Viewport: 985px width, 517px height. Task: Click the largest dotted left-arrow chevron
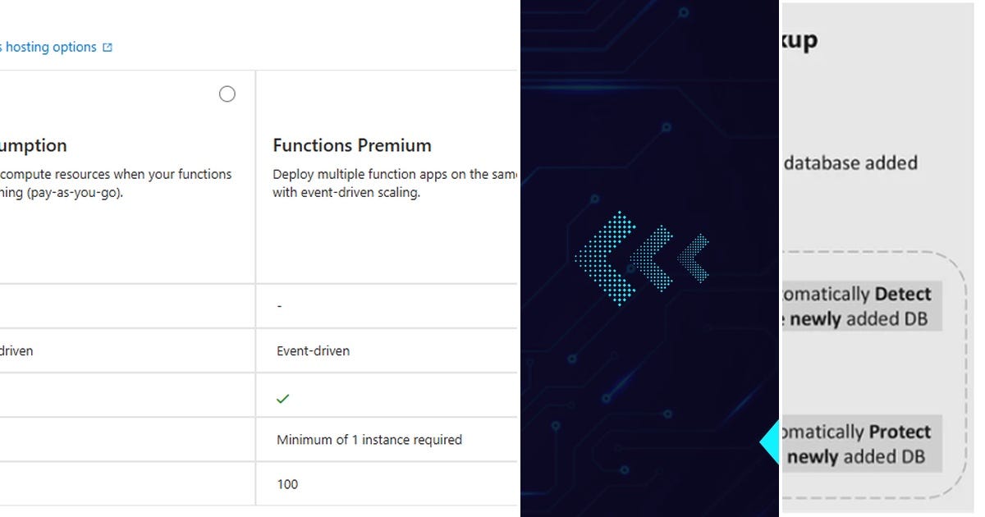[606, 258]
